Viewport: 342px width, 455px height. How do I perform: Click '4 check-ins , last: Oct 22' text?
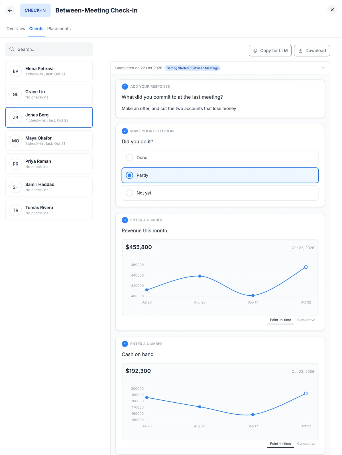pyautogui.click(x=47, y=120)
